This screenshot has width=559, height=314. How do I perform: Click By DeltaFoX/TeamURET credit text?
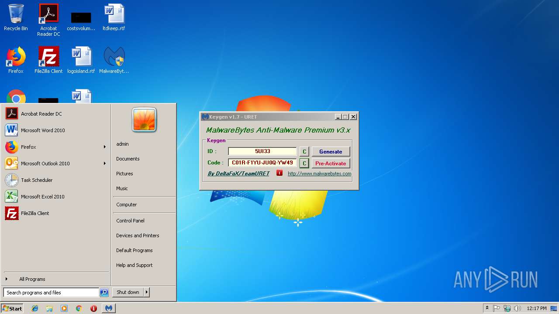coord(238,174)
